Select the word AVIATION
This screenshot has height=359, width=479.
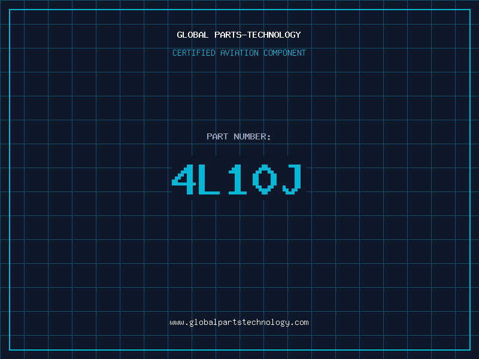tap(239, 53)
